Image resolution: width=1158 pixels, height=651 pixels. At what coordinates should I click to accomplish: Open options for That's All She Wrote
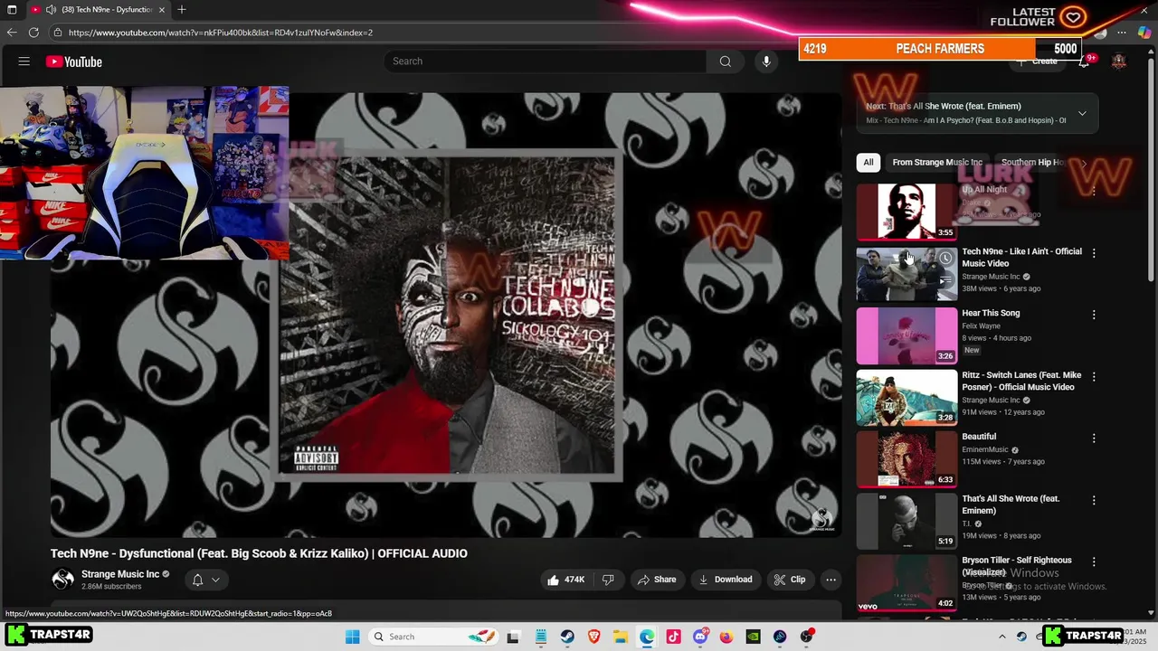tap(1094, 500)
